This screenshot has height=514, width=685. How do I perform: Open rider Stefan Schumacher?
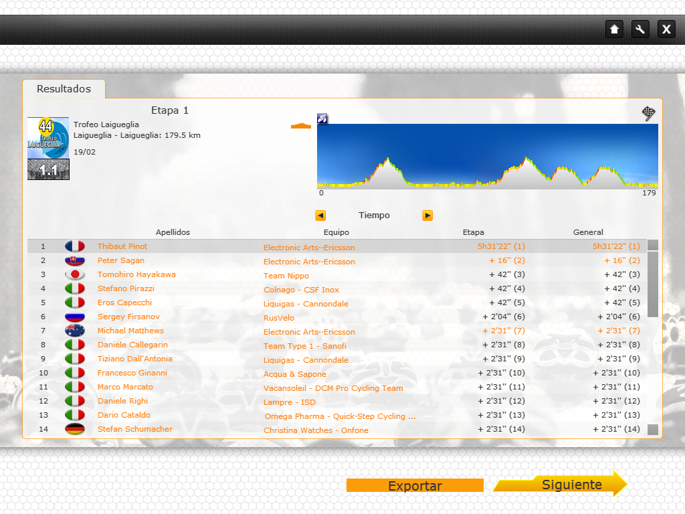coord(135,429)
